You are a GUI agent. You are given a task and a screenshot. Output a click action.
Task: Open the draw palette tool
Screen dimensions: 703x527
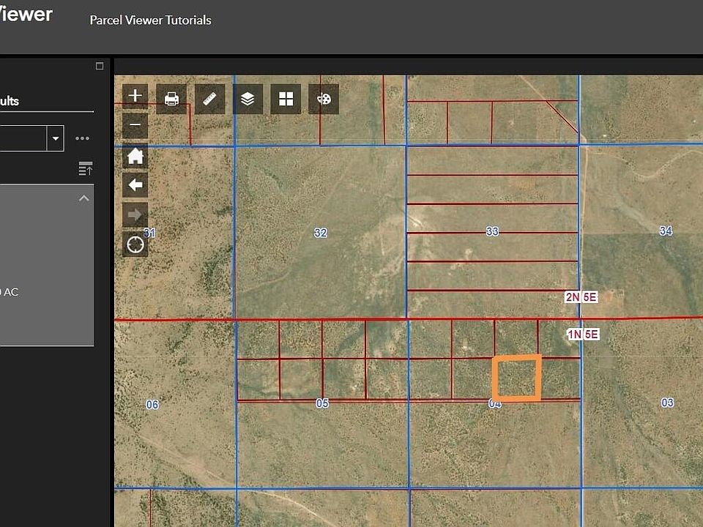(324, 99)
